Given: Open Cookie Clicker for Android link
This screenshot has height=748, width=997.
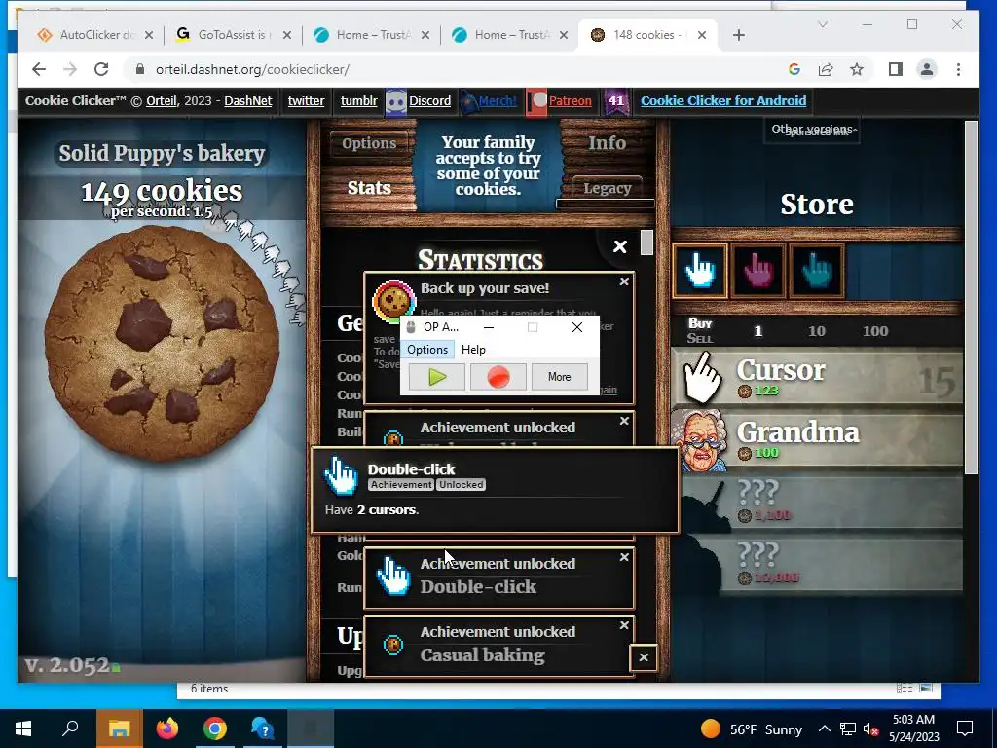Looking at the screenshot, I should point(723,100).
